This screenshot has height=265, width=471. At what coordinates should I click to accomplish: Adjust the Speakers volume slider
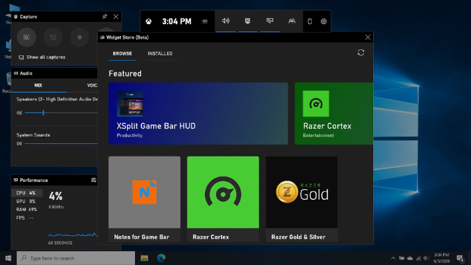click(x=61, y=113)
